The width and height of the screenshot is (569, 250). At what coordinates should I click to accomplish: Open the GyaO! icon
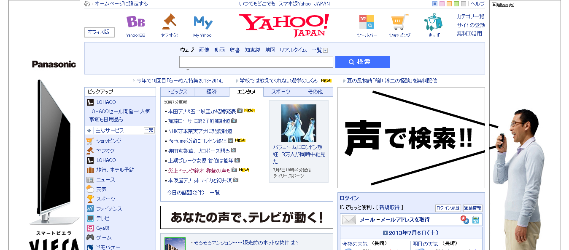[x=90, y=228]
